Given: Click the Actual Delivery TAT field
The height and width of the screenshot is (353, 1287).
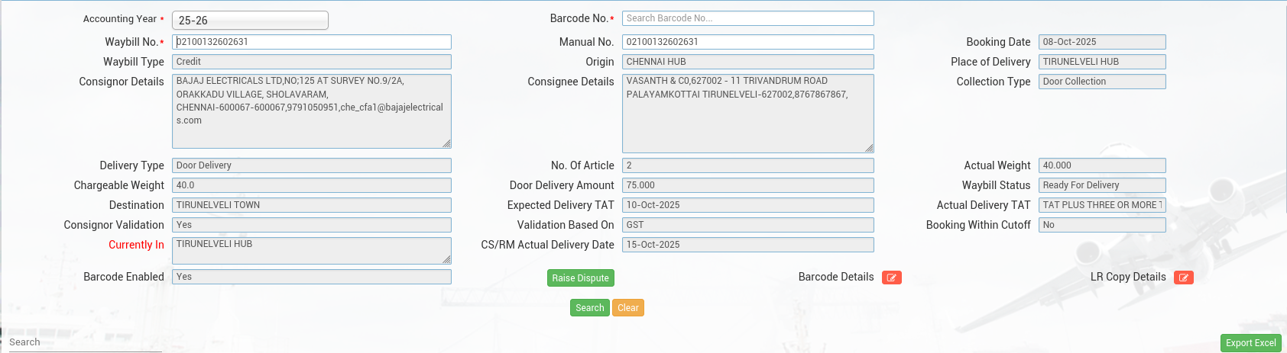Looking at the screenshot, I should tap(1101, 205).
